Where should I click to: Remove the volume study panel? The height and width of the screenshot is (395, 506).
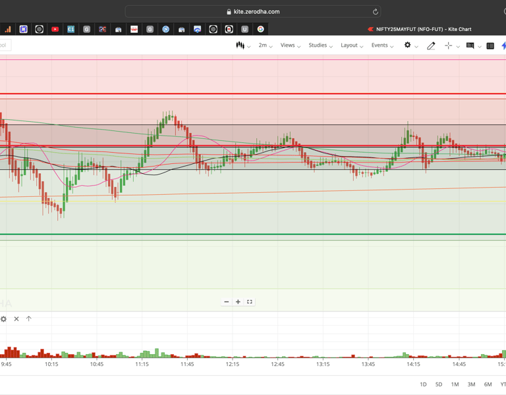[x=16, y=319]
